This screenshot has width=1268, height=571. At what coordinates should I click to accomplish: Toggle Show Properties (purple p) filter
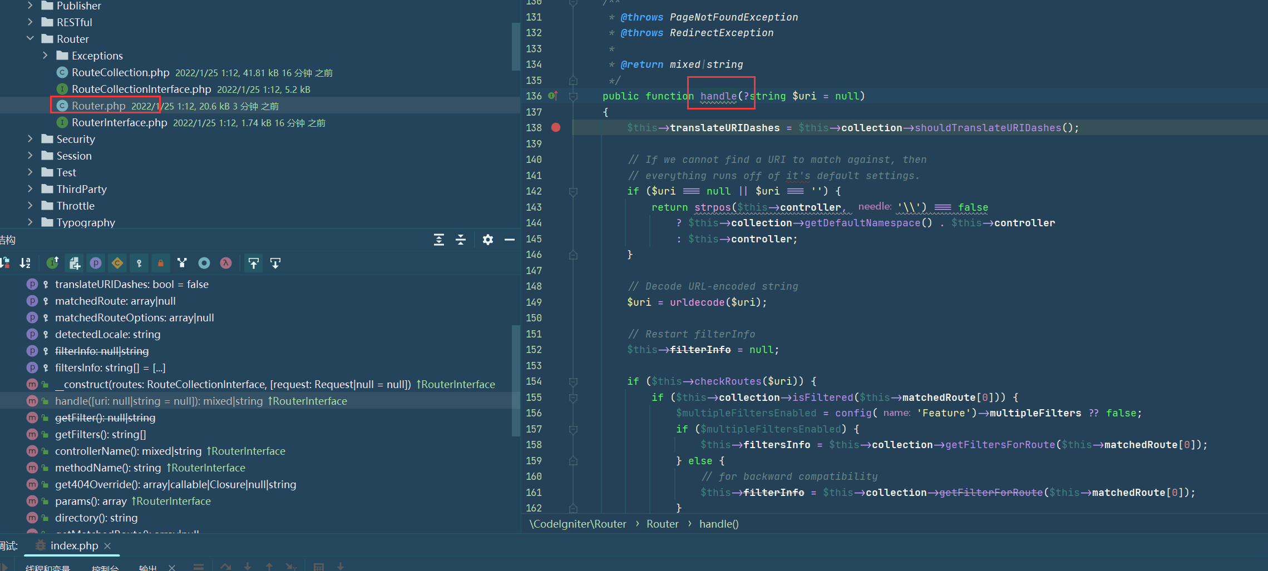tap(96, 263)
